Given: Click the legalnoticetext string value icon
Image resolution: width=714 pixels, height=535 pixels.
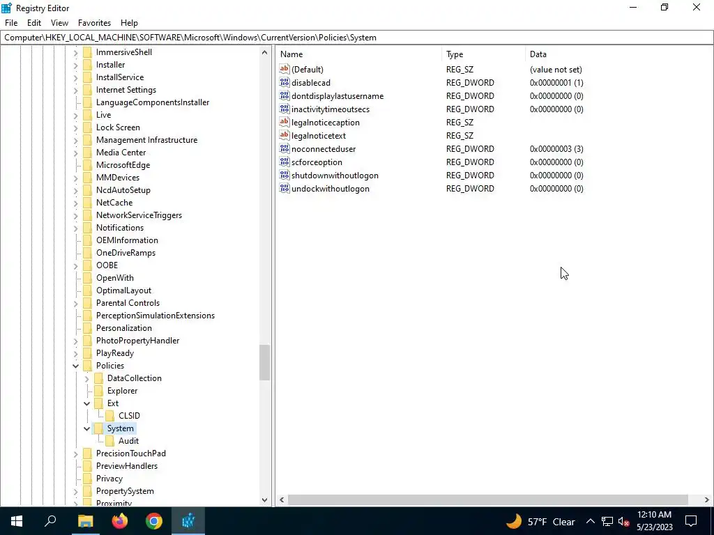Looking at the screenshot, I should (284, 135).
